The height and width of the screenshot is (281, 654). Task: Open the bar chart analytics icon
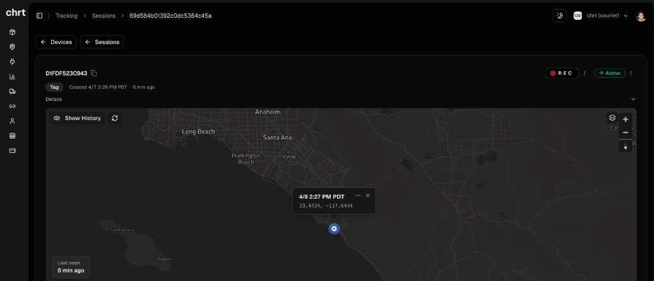coord(13,77)
